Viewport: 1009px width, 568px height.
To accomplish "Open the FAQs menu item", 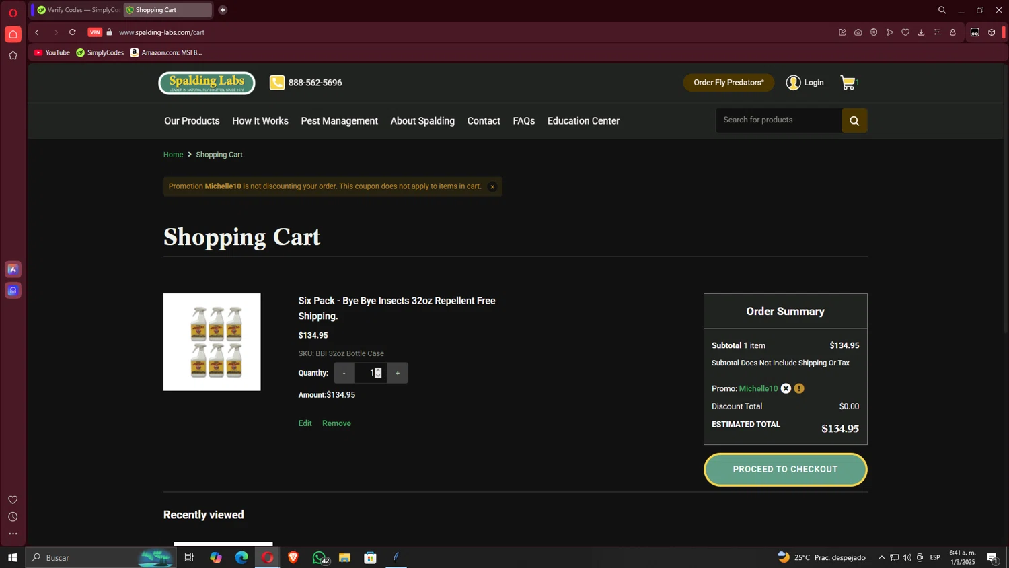I will tap(524, 121).
